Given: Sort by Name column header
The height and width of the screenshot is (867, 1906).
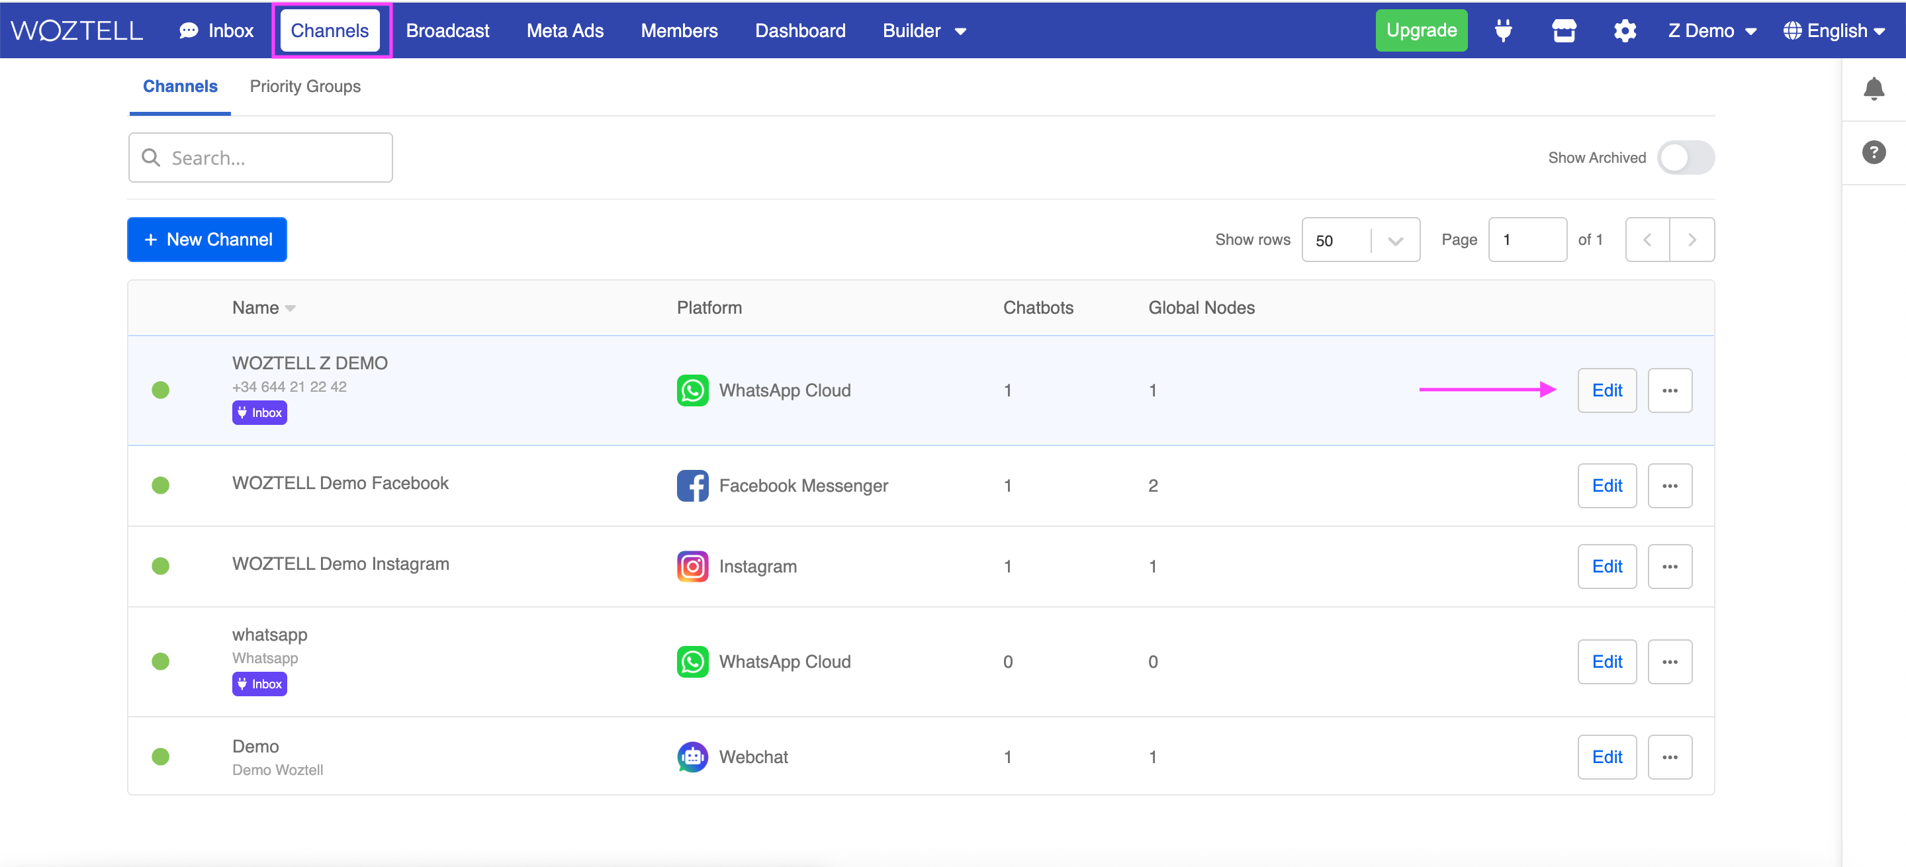Looking at the screenshot, I should 263,308.
